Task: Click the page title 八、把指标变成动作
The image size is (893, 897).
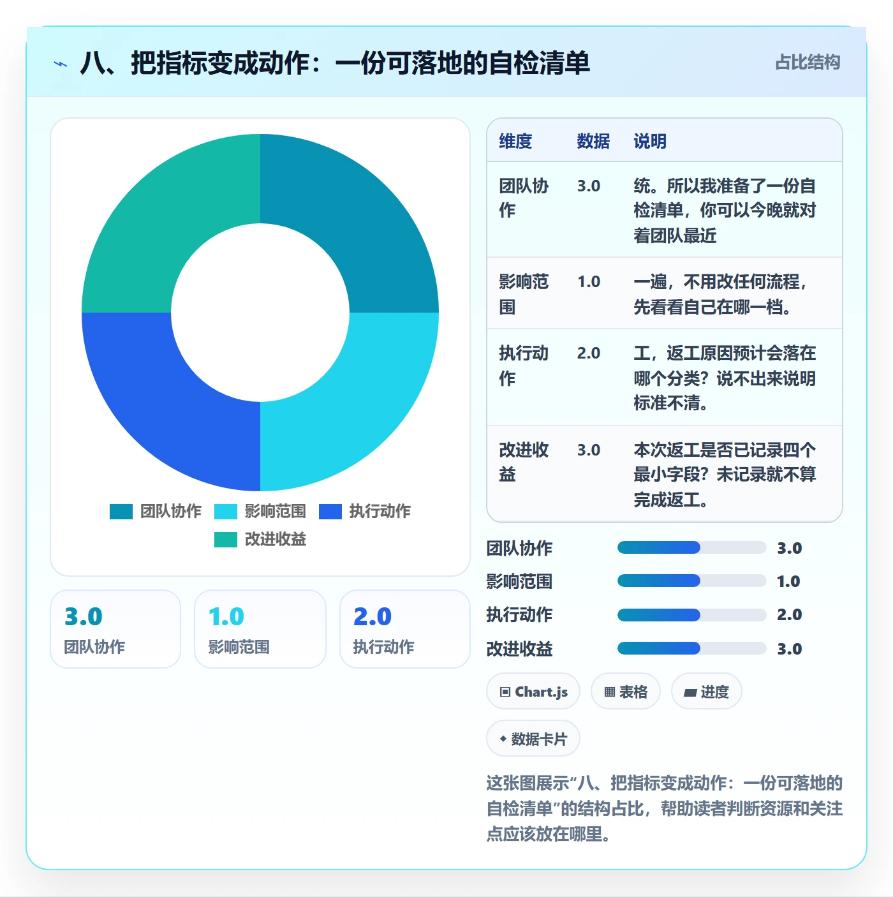Action: click(335, 63)
